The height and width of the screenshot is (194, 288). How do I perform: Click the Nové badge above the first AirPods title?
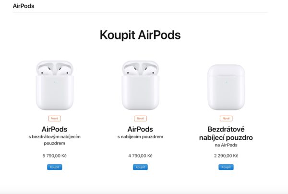point(54,118)
